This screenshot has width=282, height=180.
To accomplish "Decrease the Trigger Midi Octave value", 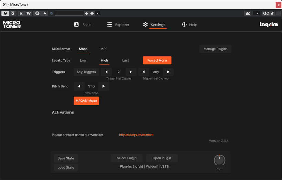I will click(106, 72).
